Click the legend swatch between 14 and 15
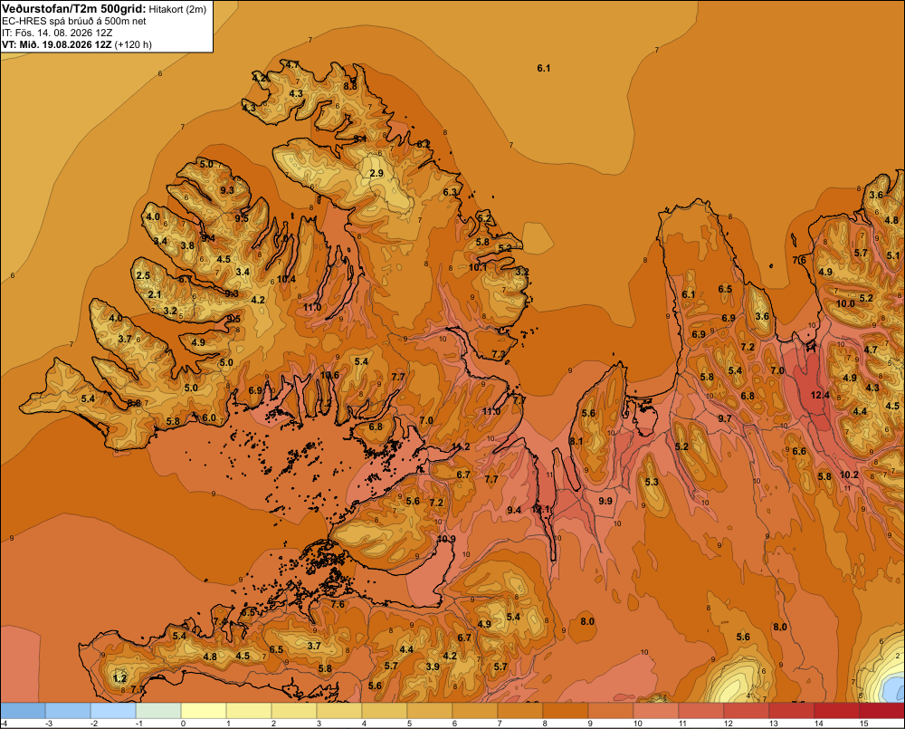905x729 pixels. (x=837, y=710)
